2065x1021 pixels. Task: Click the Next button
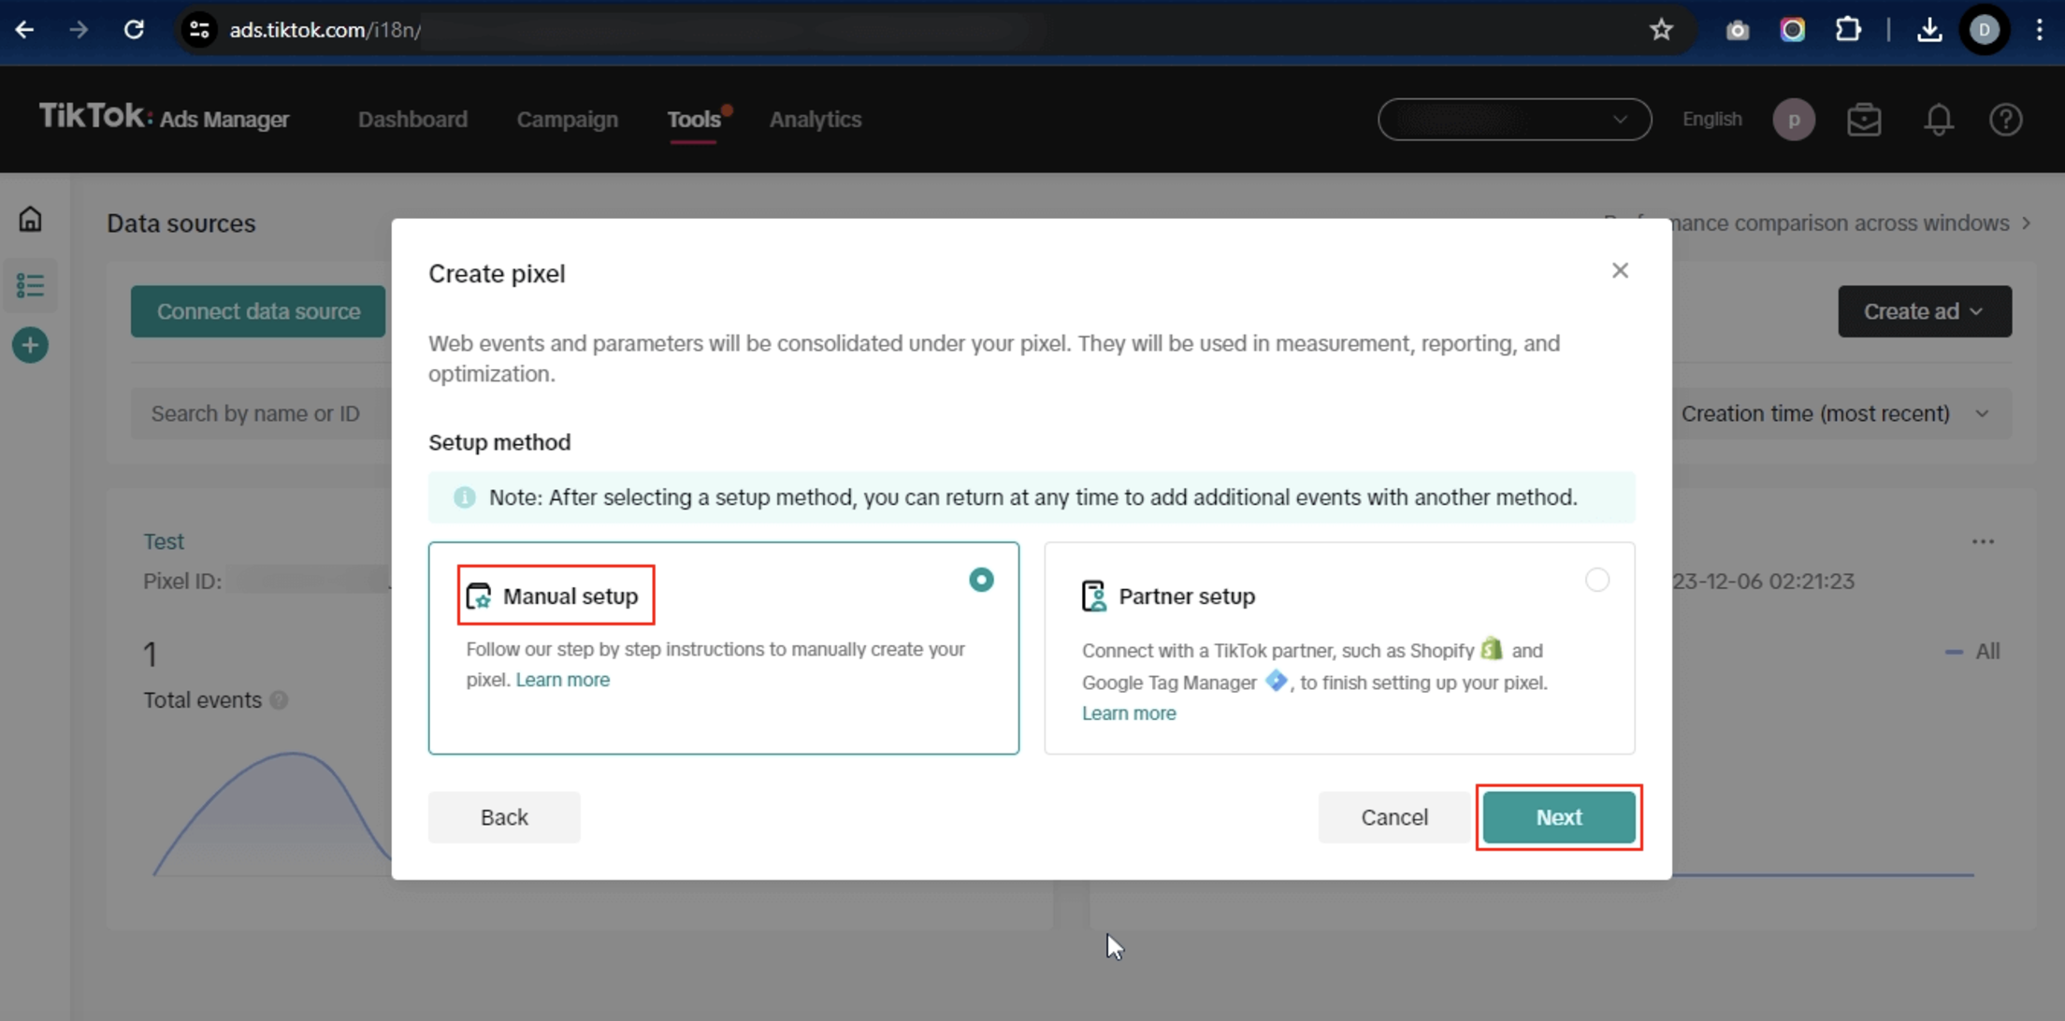pos(1558,817)
